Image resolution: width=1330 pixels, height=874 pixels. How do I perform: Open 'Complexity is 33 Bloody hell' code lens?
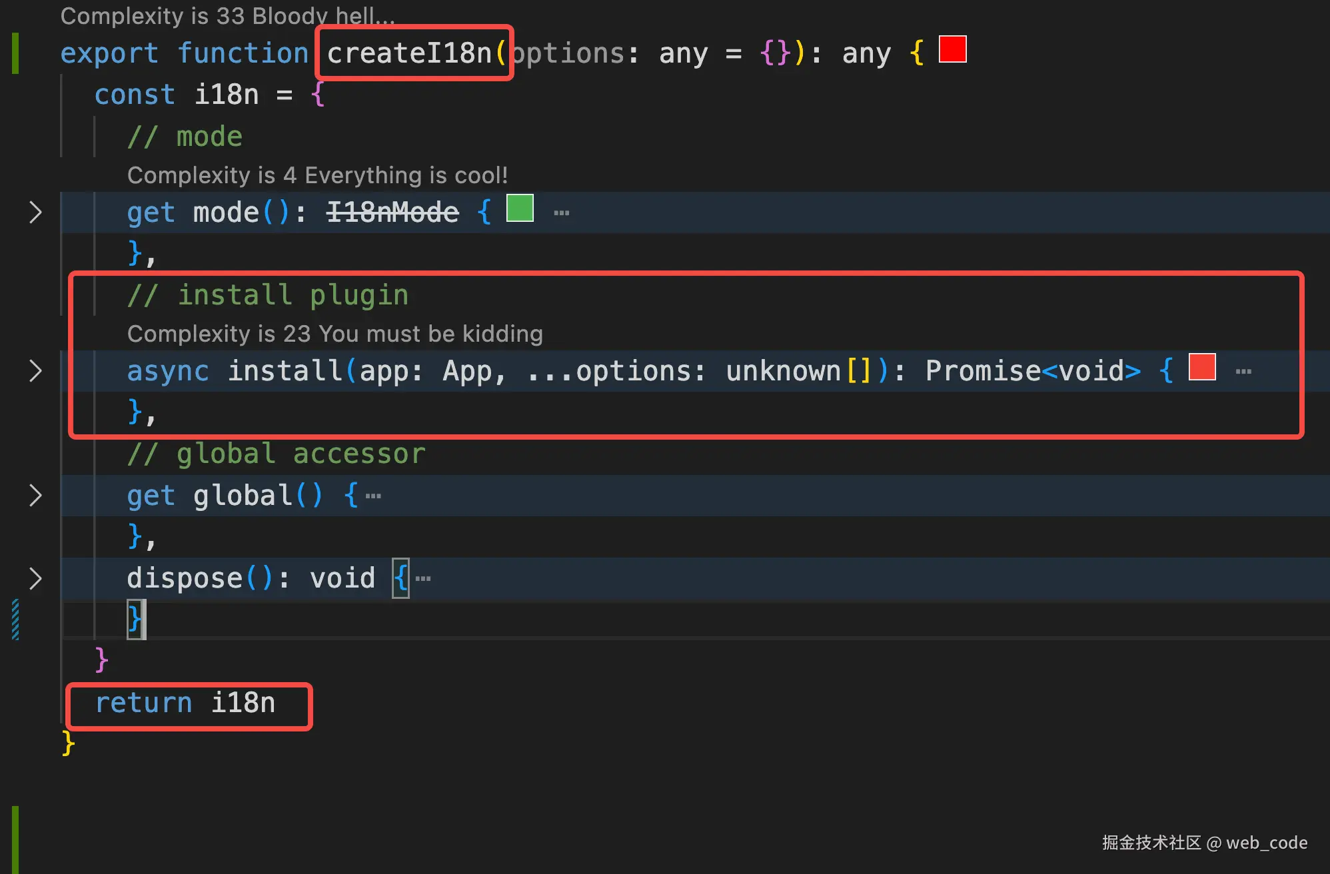click(x=227, y=16)
